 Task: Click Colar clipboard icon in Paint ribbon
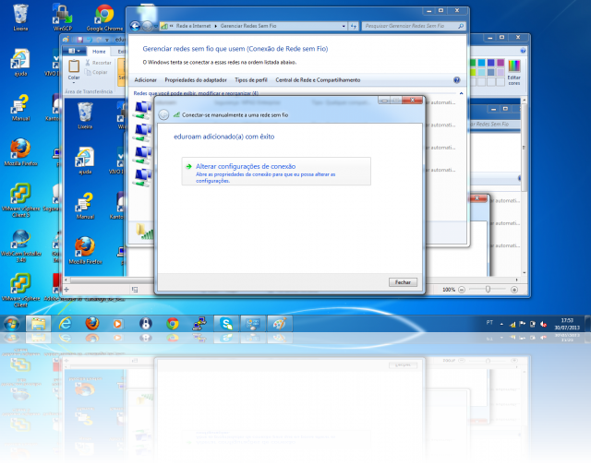(x=74, y=66)
